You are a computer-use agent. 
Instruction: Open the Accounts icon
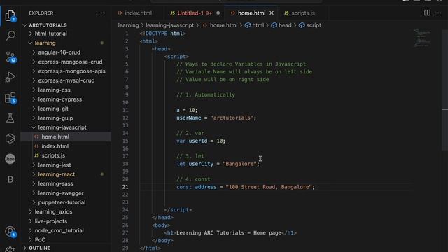[x=10, y=232]
